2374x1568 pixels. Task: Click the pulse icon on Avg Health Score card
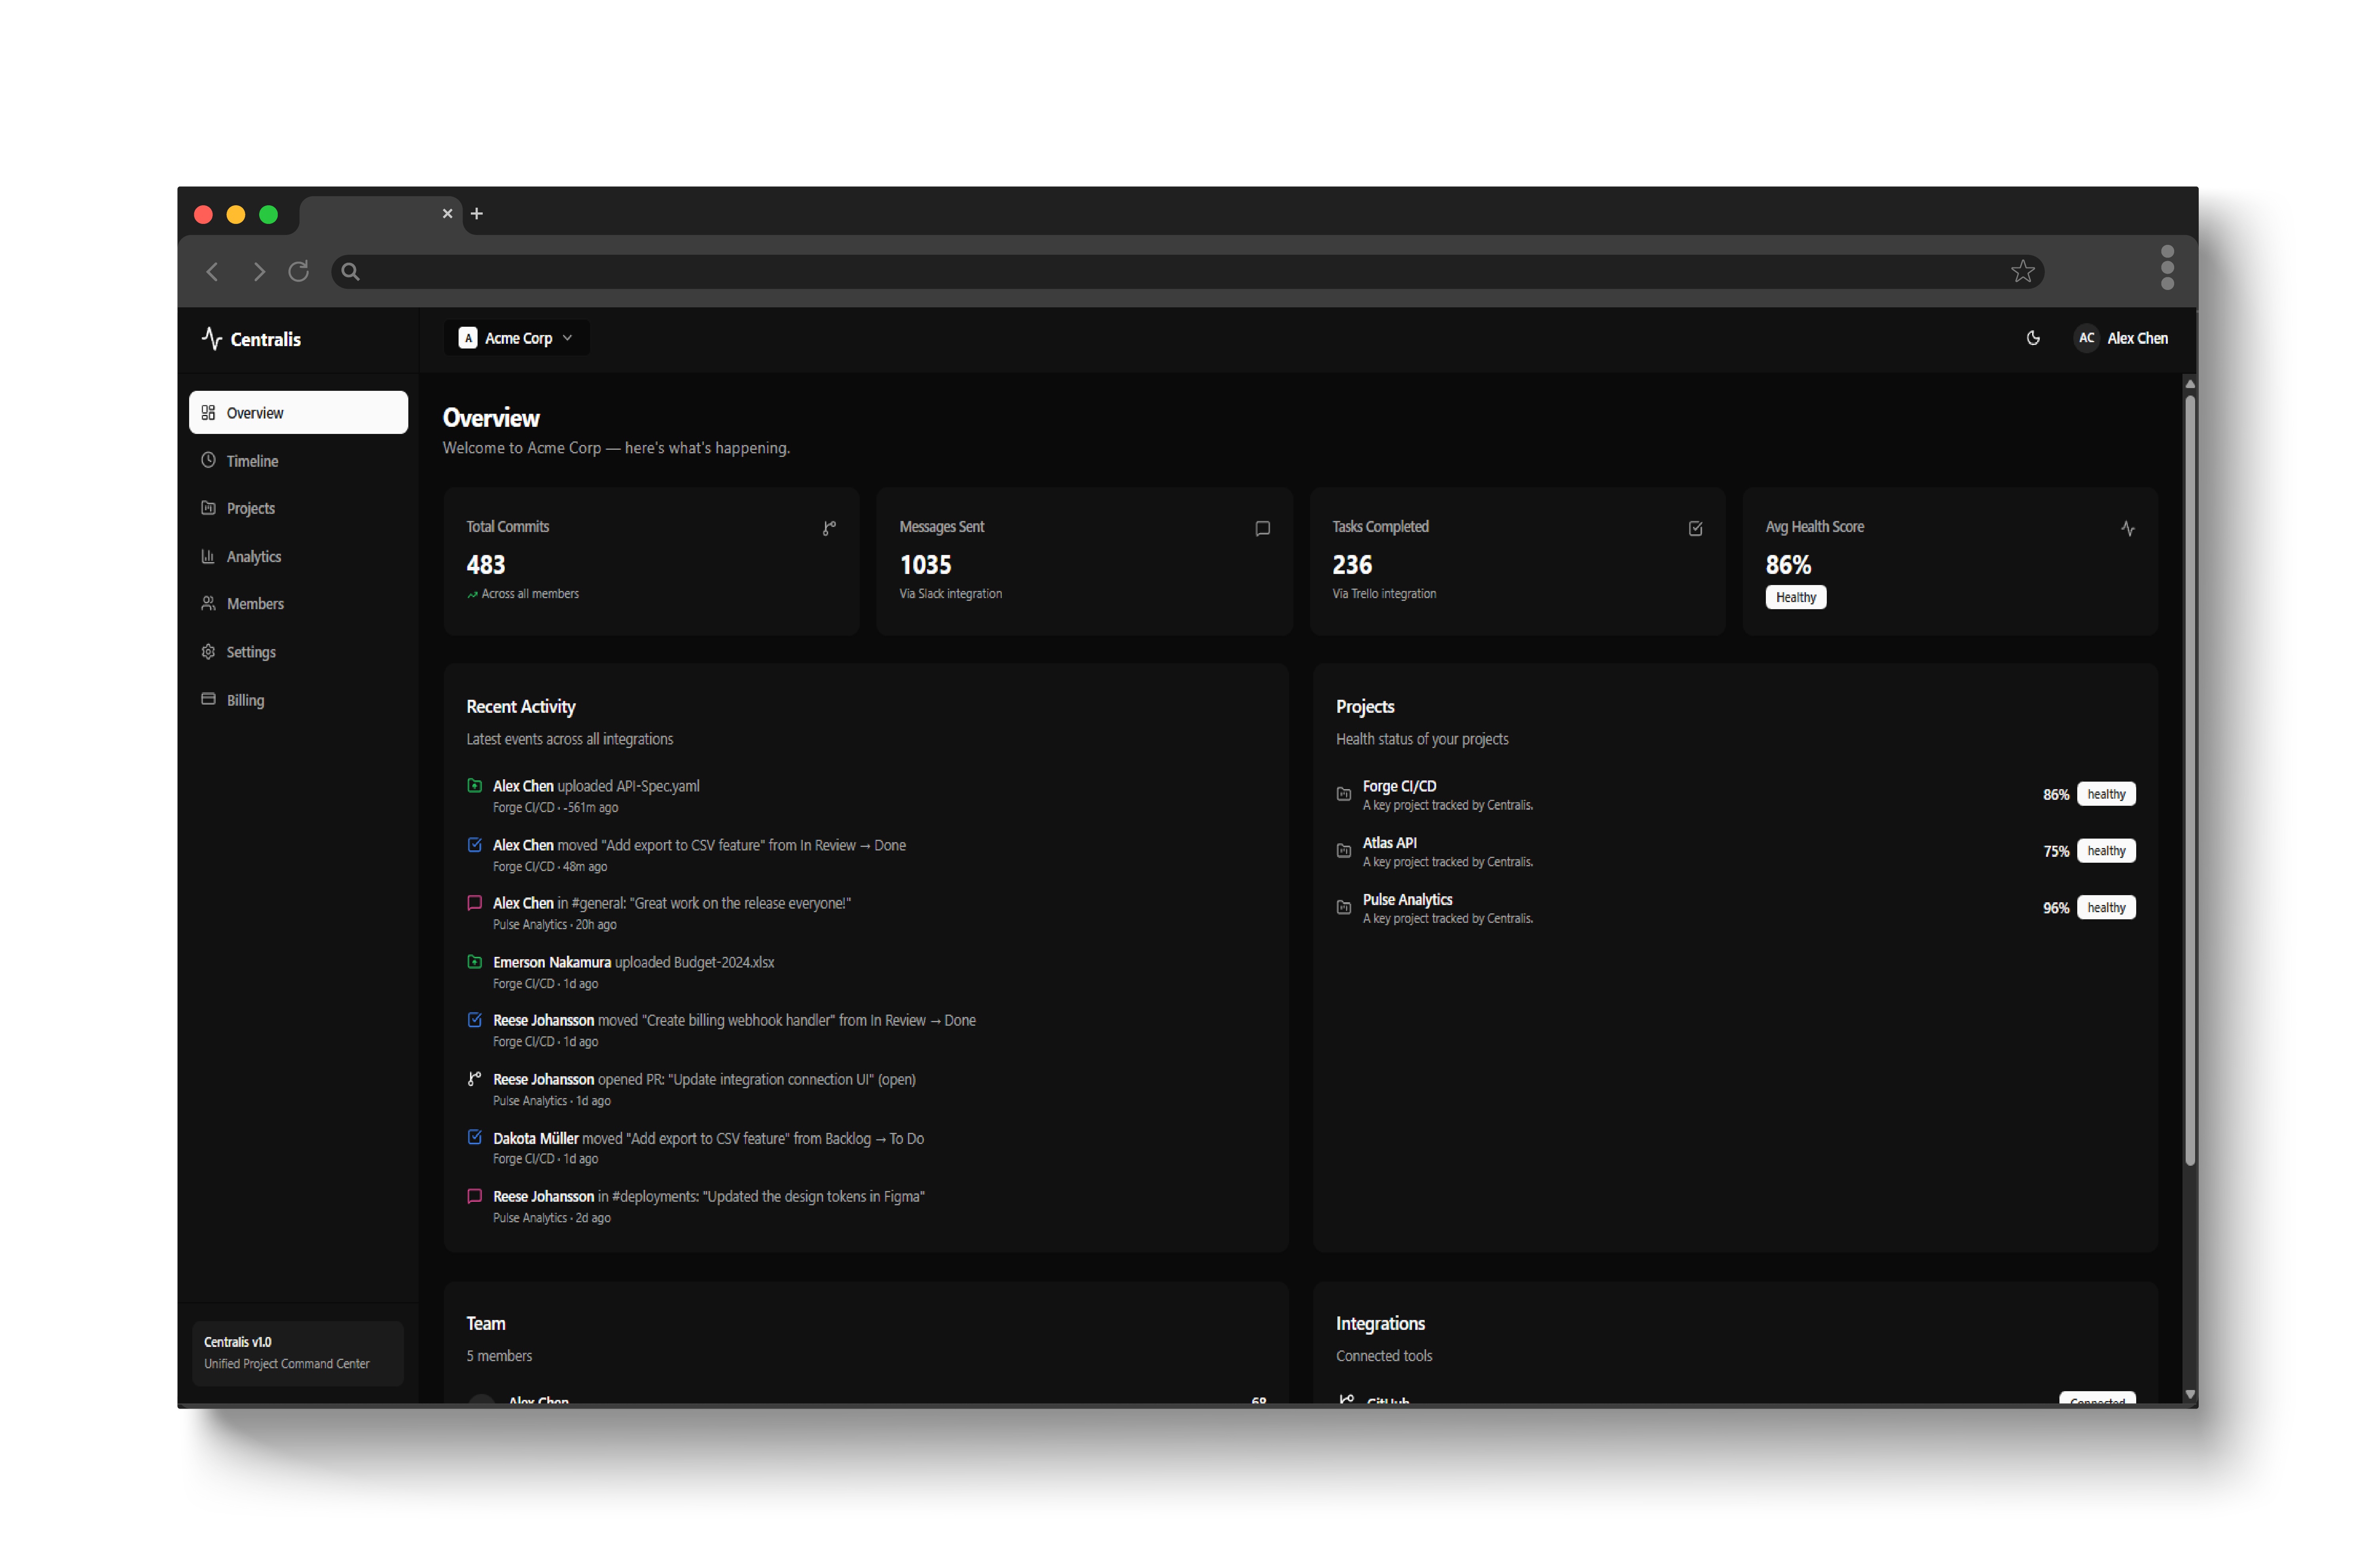(2128, 528)
